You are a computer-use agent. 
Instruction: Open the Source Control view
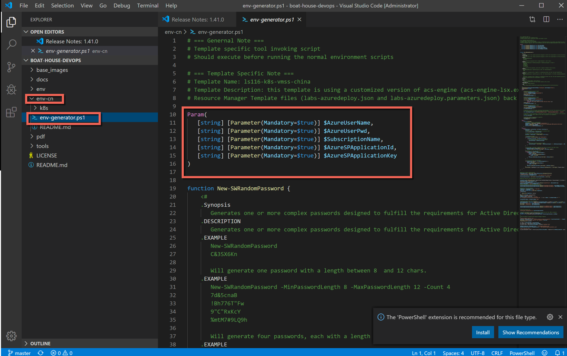(x=11, y=67)
